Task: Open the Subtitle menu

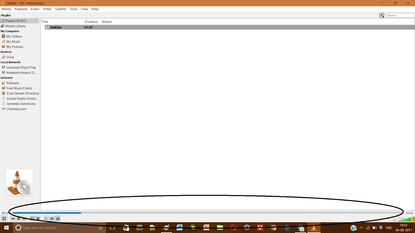Action: pos(61,9)
